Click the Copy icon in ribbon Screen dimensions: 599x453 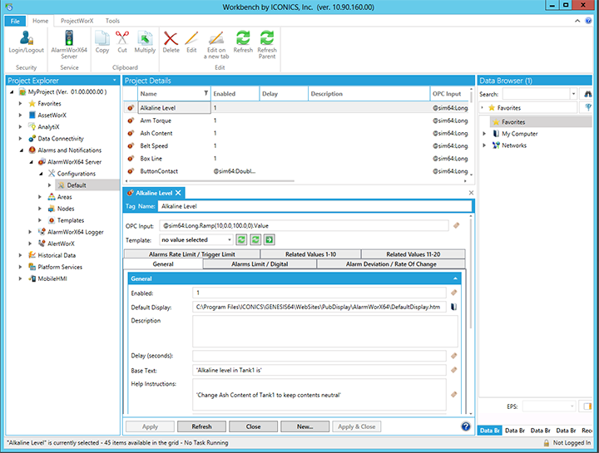point(102,38)
